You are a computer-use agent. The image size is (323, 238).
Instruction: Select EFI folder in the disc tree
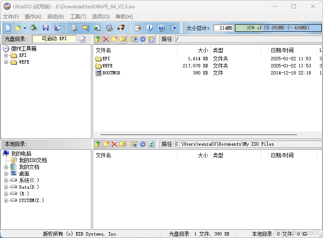[23, 55]
